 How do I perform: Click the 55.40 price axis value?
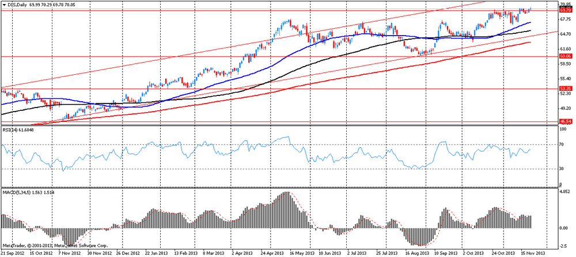pyautogui.click(x=565, y=78)
